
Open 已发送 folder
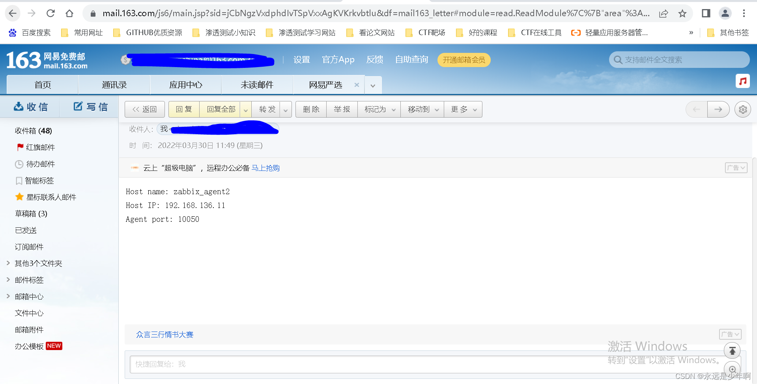click(x=26, y=230)
